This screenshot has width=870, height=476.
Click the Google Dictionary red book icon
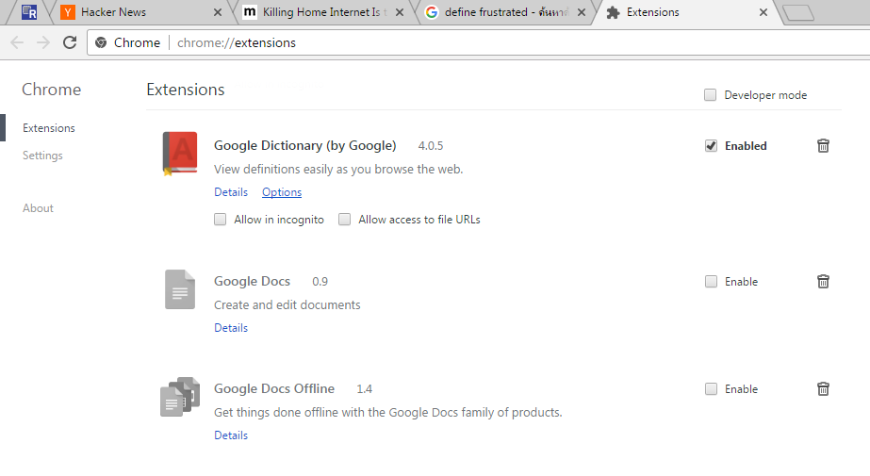[179, 154]
